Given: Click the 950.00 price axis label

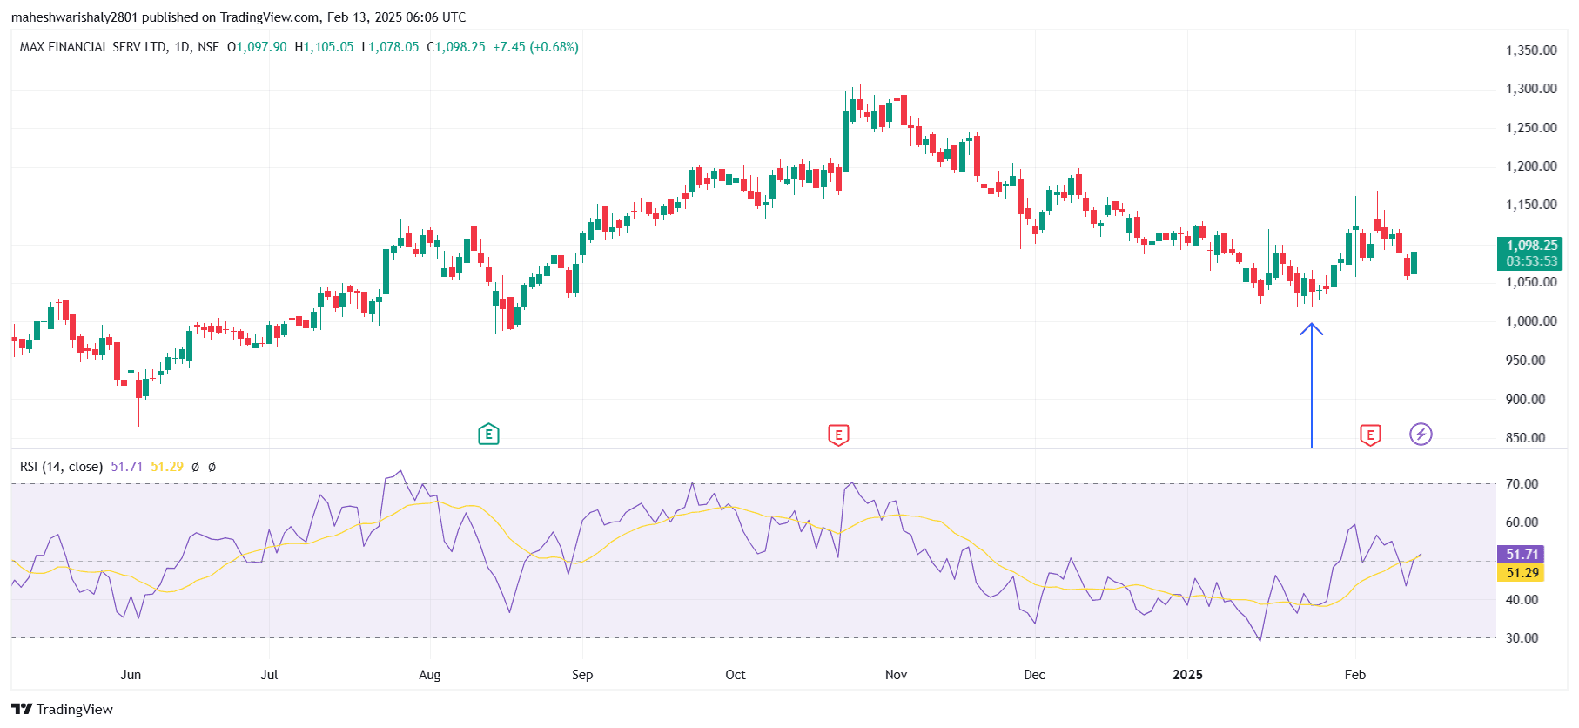Looking at the screenshot, I should [x=1526, y=361].
